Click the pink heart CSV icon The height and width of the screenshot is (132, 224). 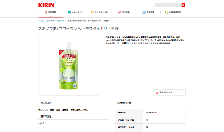click(x=119, y=12)
